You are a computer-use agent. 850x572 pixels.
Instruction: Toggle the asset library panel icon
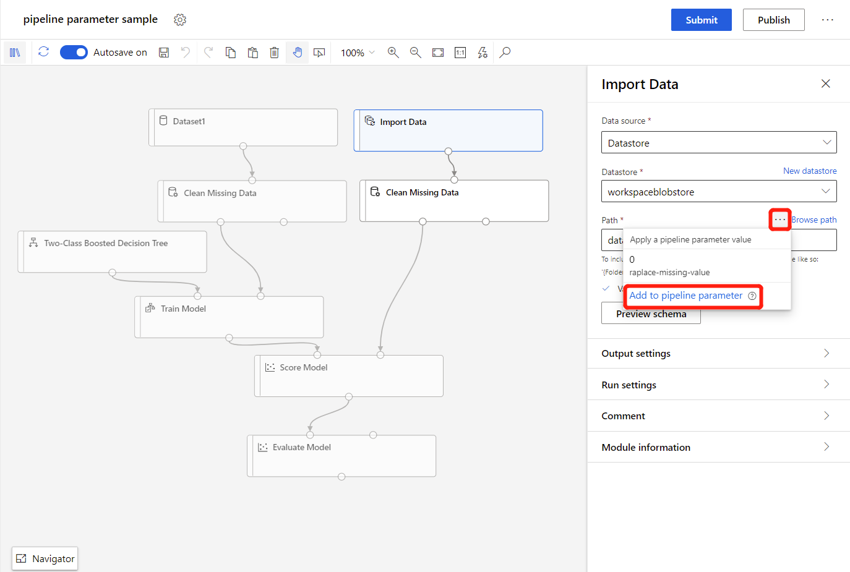point(15,53)
